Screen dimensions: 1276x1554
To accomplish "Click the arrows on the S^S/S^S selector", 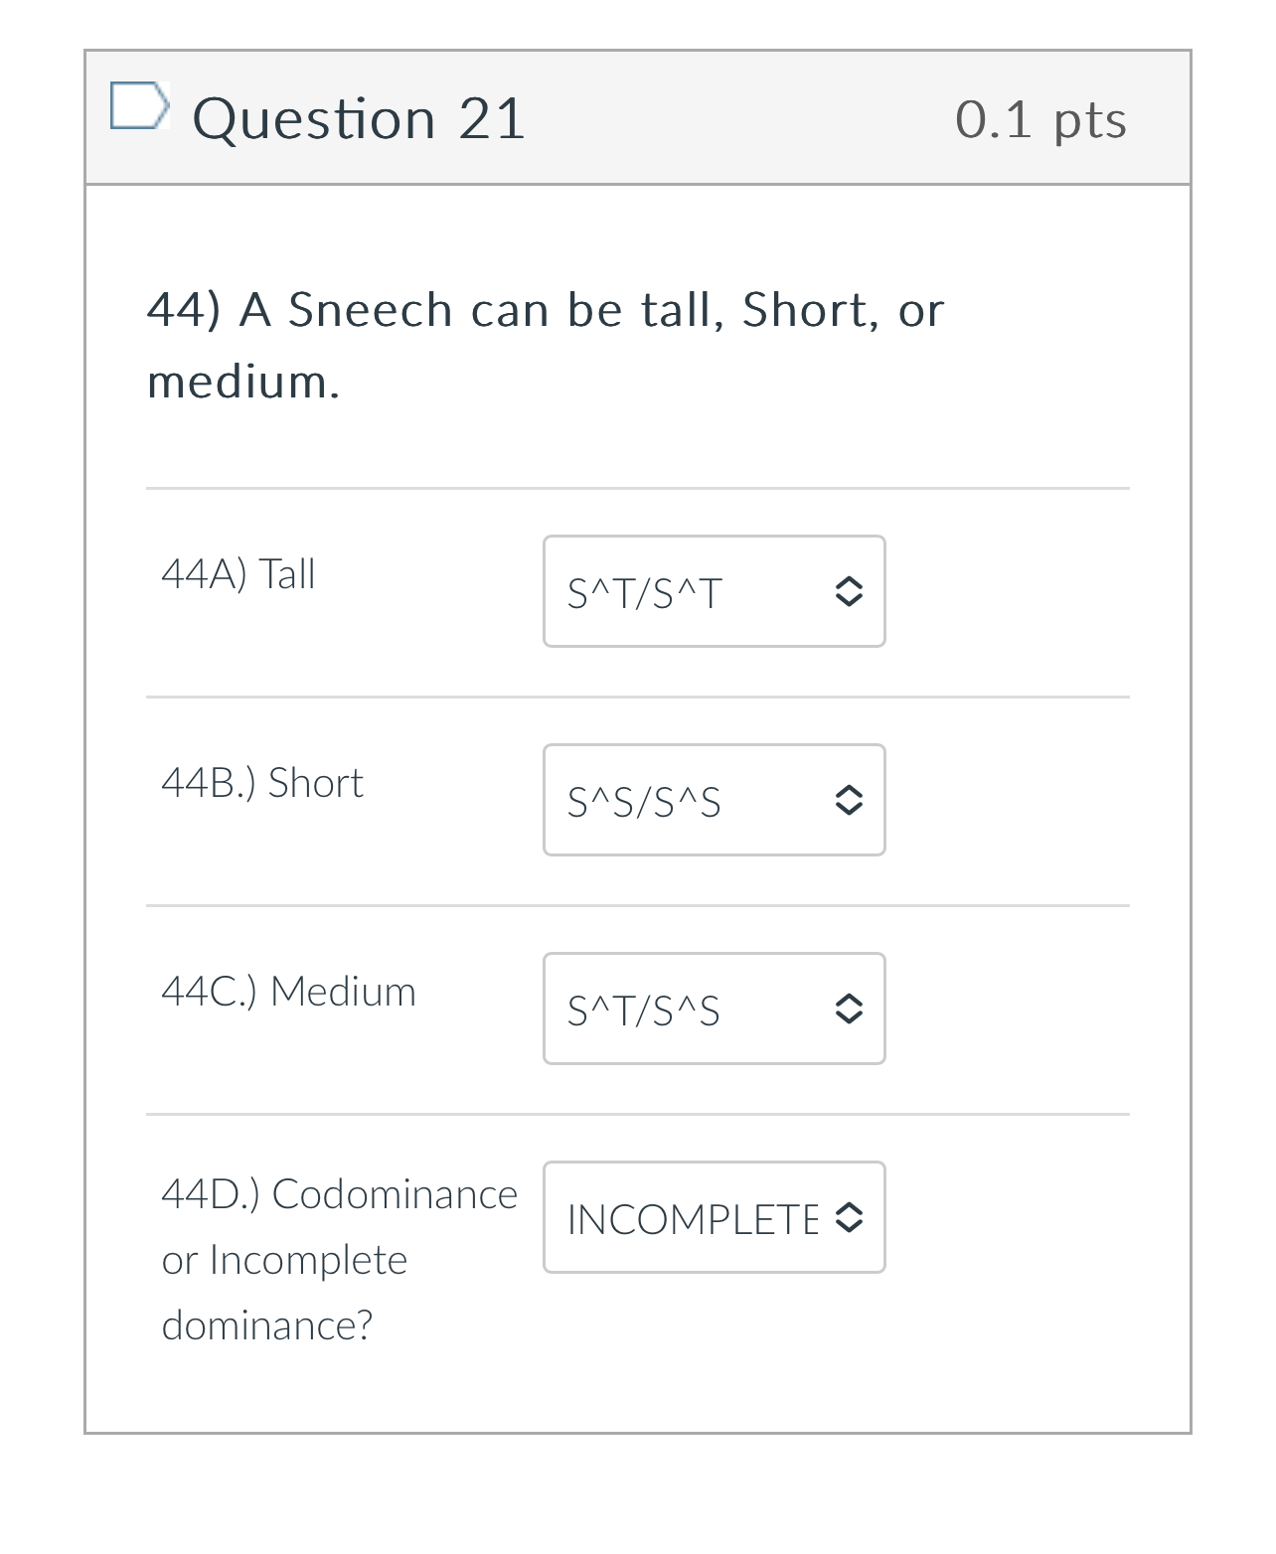I will (x=848, y=801).
